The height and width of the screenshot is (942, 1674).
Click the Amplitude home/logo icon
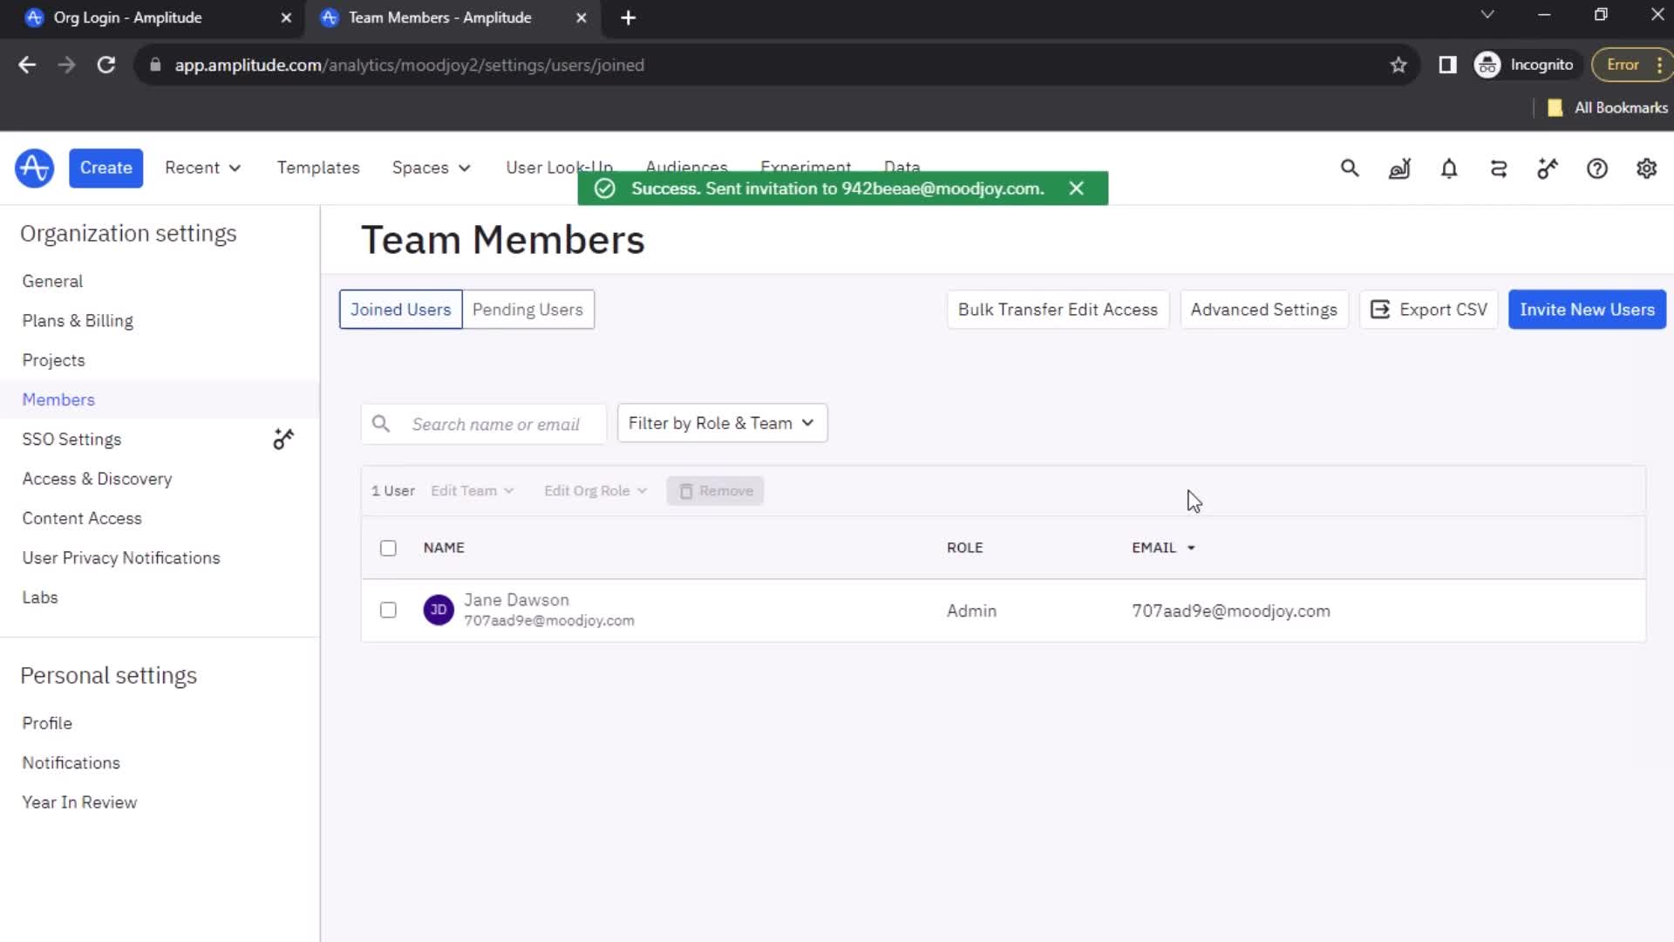[33, 168]
